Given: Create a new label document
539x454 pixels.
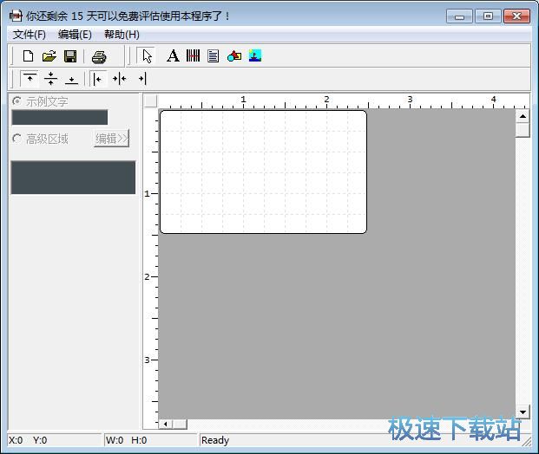Looking at the screenshot, I should pos(28,56).
